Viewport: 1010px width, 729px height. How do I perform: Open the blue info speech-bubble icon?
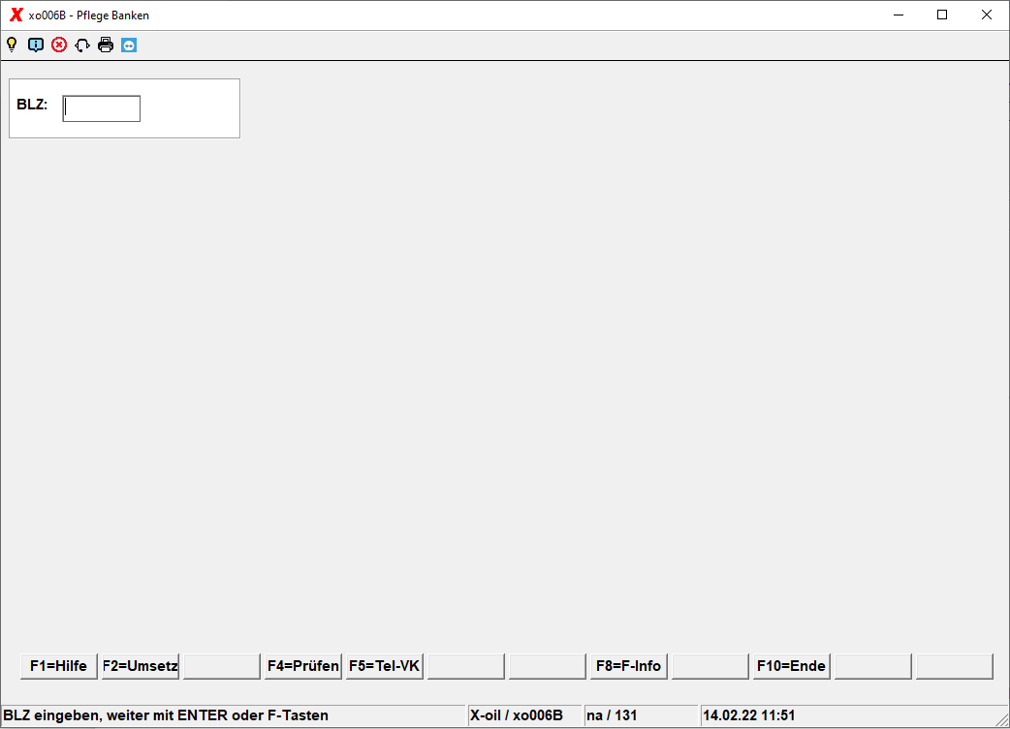click(x=36, y=46)
